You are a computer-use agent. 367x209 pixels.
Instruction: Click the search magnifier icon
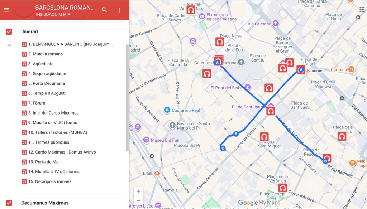[x=104, y=10]
